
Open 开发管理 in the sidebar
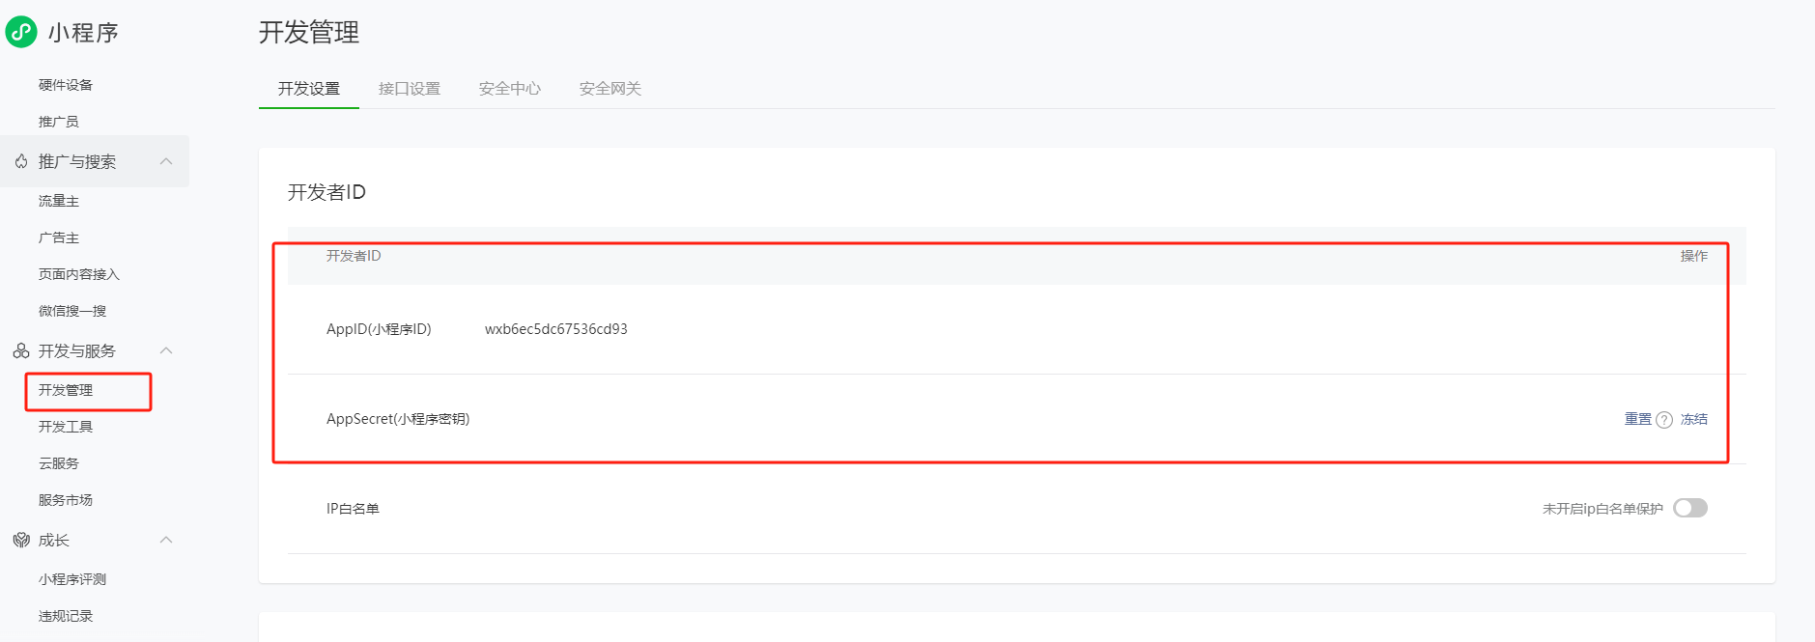click(x=66, y=390)
